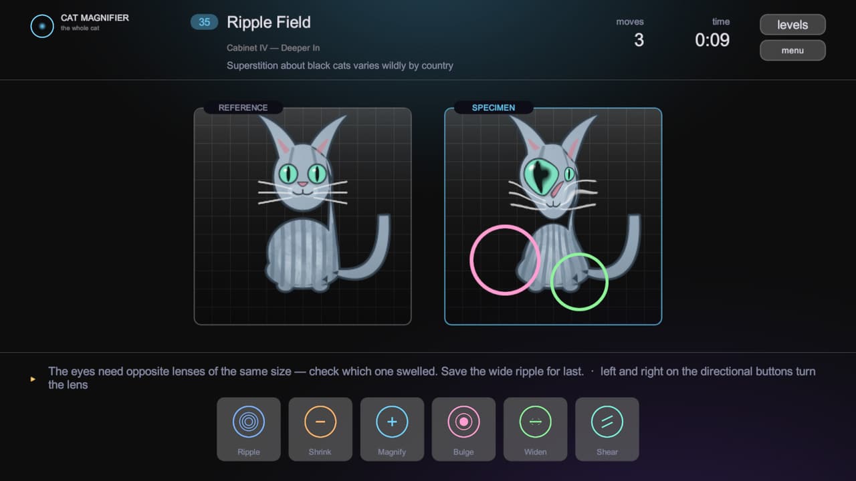Click the SPECIMEN panel label
This screenshot has height=481, width=856.
(x=494, y=108)
